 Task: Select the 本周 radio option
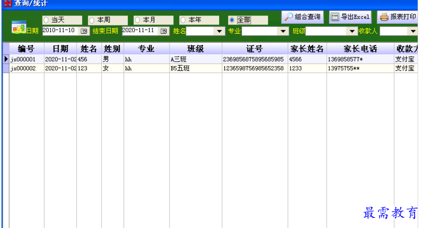click(x=92, y=20)
